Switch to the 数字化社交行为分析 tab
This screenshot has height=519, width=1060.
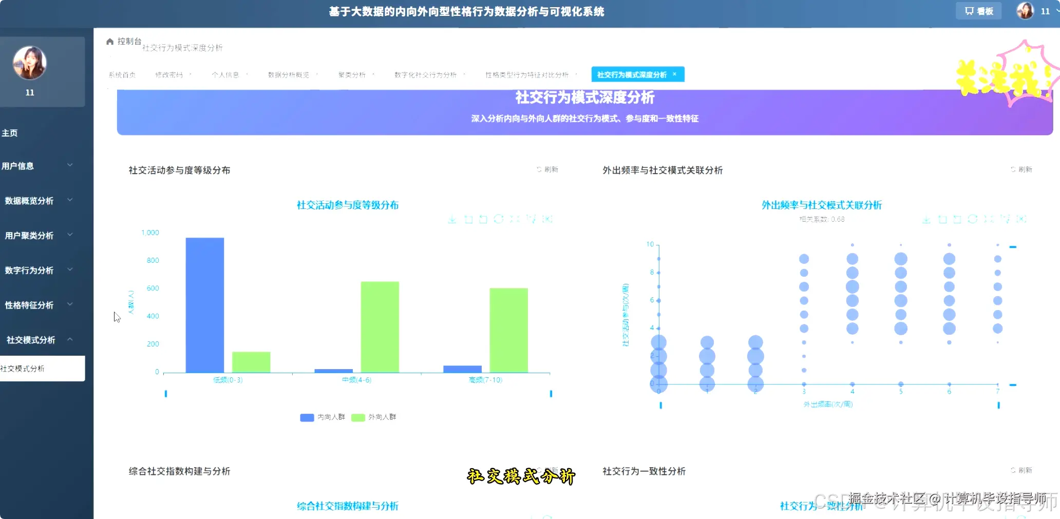point(425,75)
